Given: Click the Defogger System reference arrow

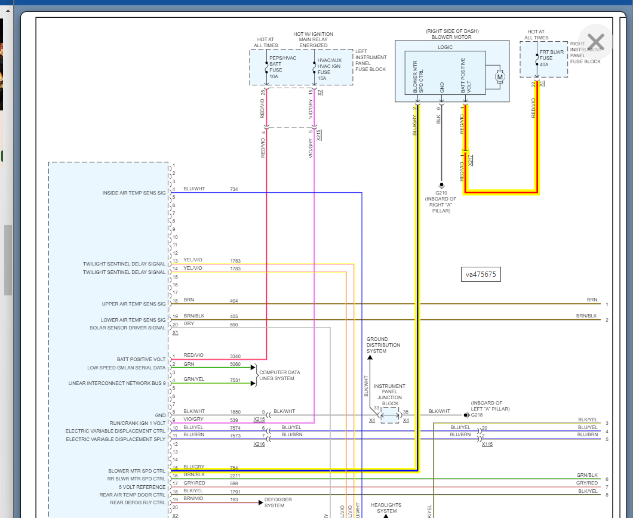Looking at the screenshot, I should [x=260, y=502].
